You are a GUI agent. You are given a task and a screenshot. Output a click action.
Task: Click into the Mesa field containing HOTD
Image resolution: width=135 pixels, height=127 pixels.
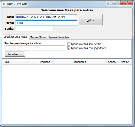coord(46,23)
